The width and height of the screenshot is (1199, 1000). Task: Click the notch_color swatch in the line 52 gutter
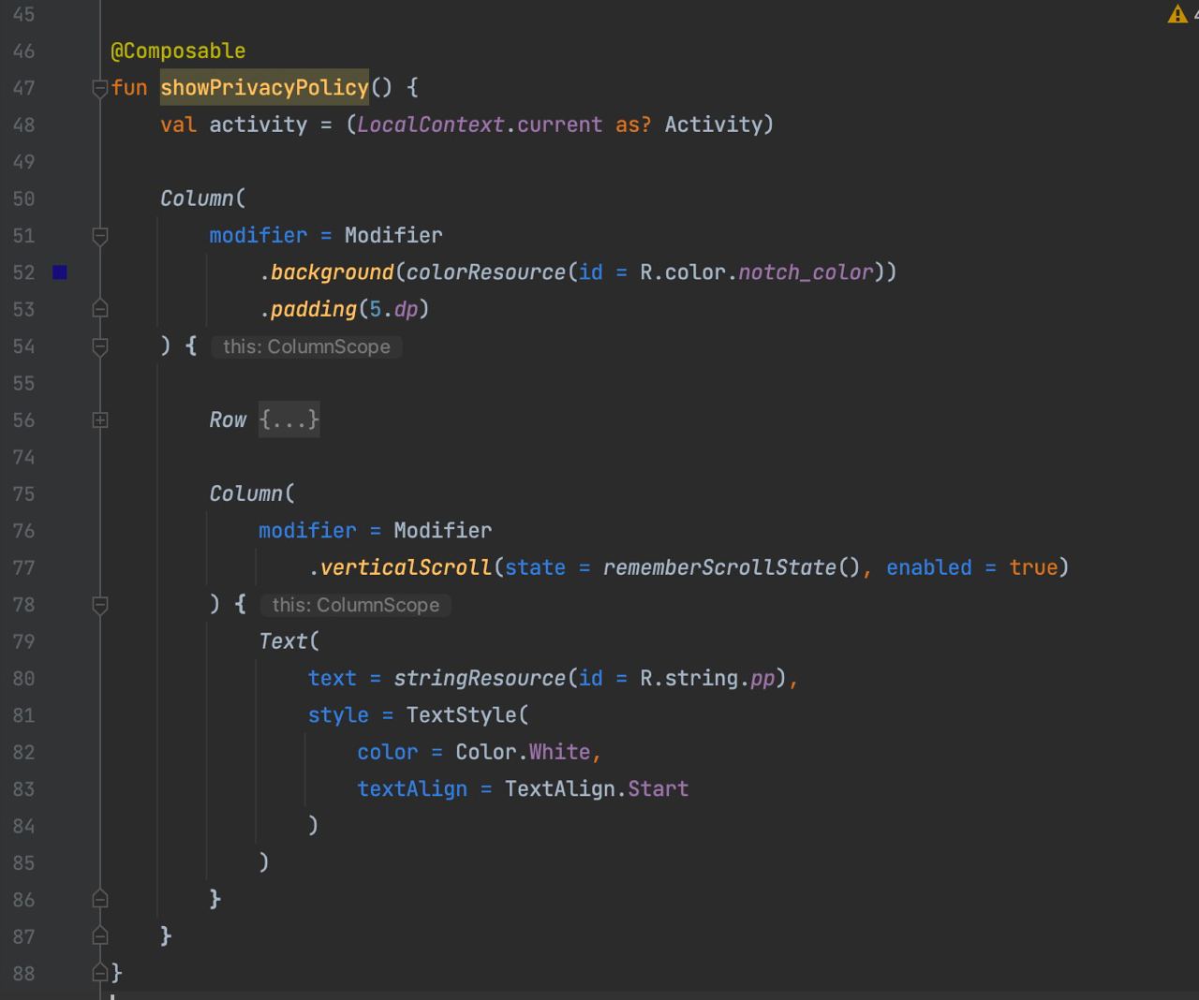[x=60, y=272]
